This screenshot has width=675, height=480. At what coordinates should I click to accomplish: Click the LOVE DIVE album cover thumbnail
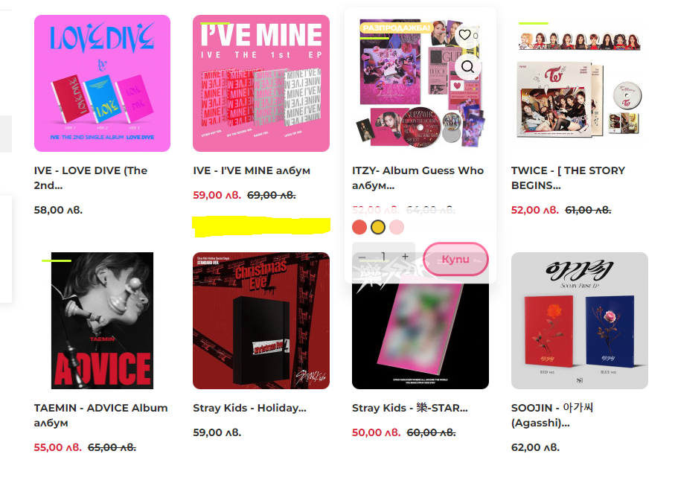pos(102,83)
